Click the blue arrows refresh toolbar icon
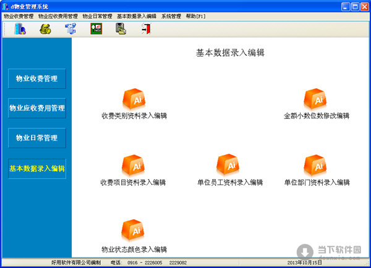 (70, 29)
